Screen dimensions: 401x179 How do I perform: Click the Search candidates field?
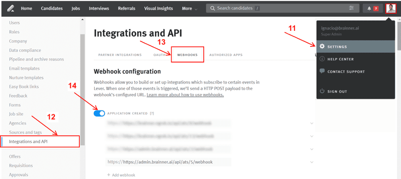coord(281,8)
